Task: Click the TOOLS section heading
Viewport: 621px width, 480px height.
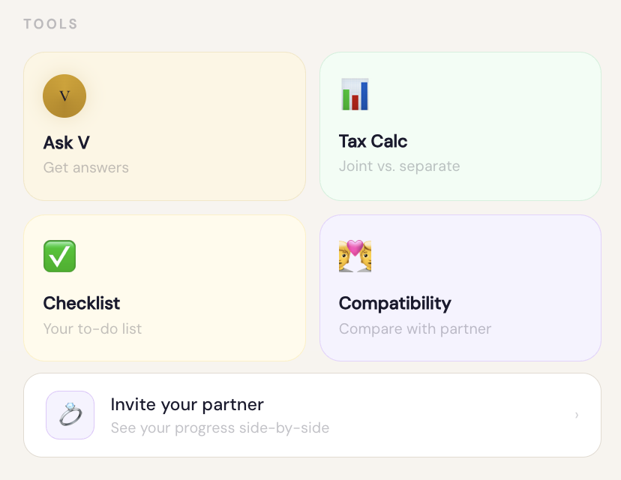Action: pos(51,24)
